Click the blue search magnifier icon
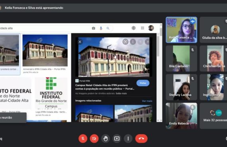Image resolution: width=227 pixels, height=147 pixels. click(108, 28)
